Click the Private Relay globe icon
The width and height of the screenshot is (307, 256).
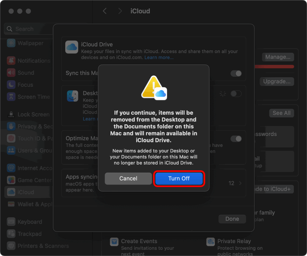click(x=211, y=242)
